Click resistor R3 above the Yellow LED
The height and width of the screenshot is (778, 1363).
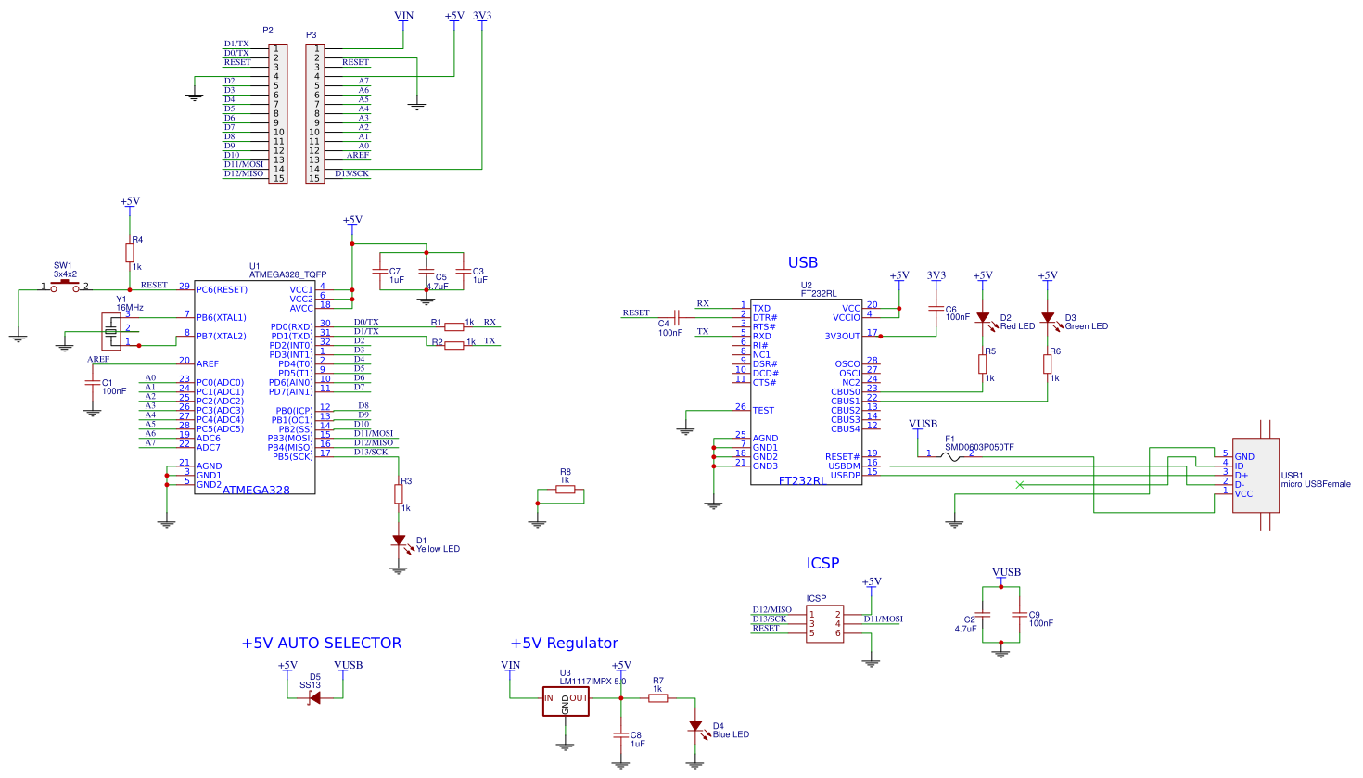click(399, 493)
